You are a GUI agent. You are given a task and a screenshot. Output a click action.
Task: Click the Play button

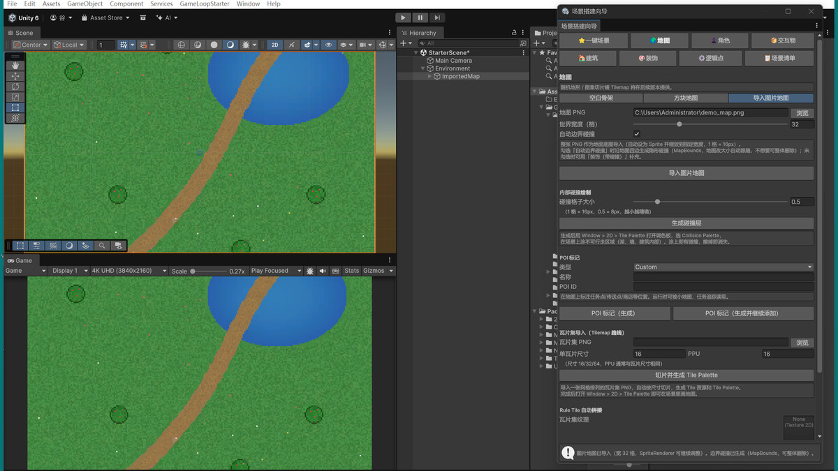[x=404, y=17]
